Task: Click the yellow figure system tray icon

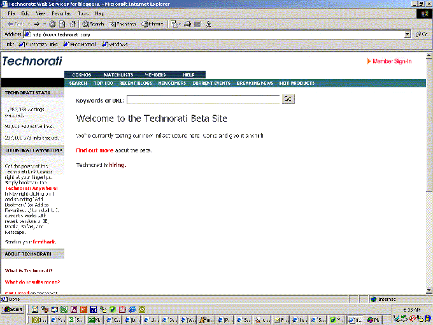Action: point(427,319)
